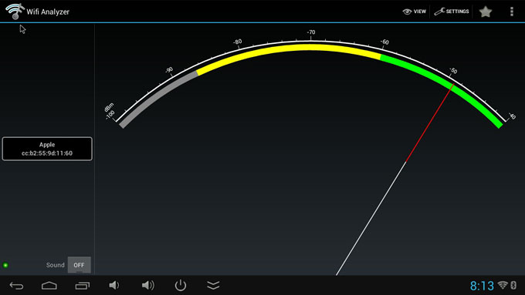Tap the power button icon

(x=181, y=285)
